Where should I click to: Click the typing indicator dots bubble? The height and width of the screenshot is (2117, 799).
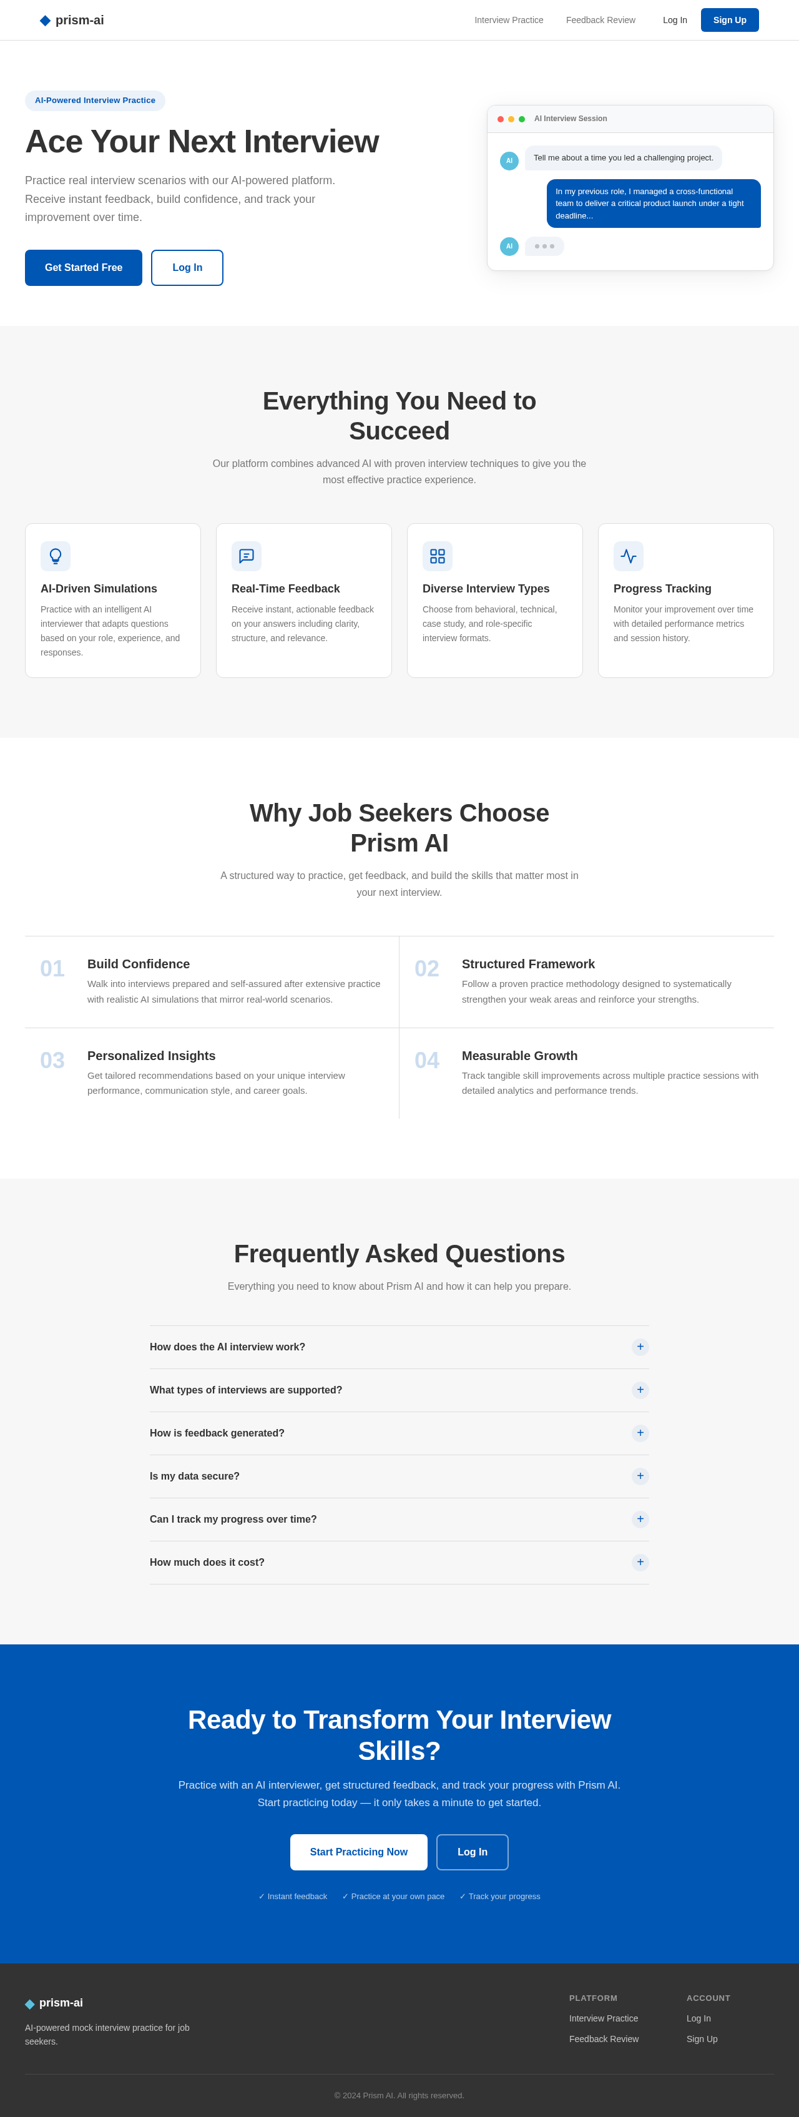coord(544,247)
